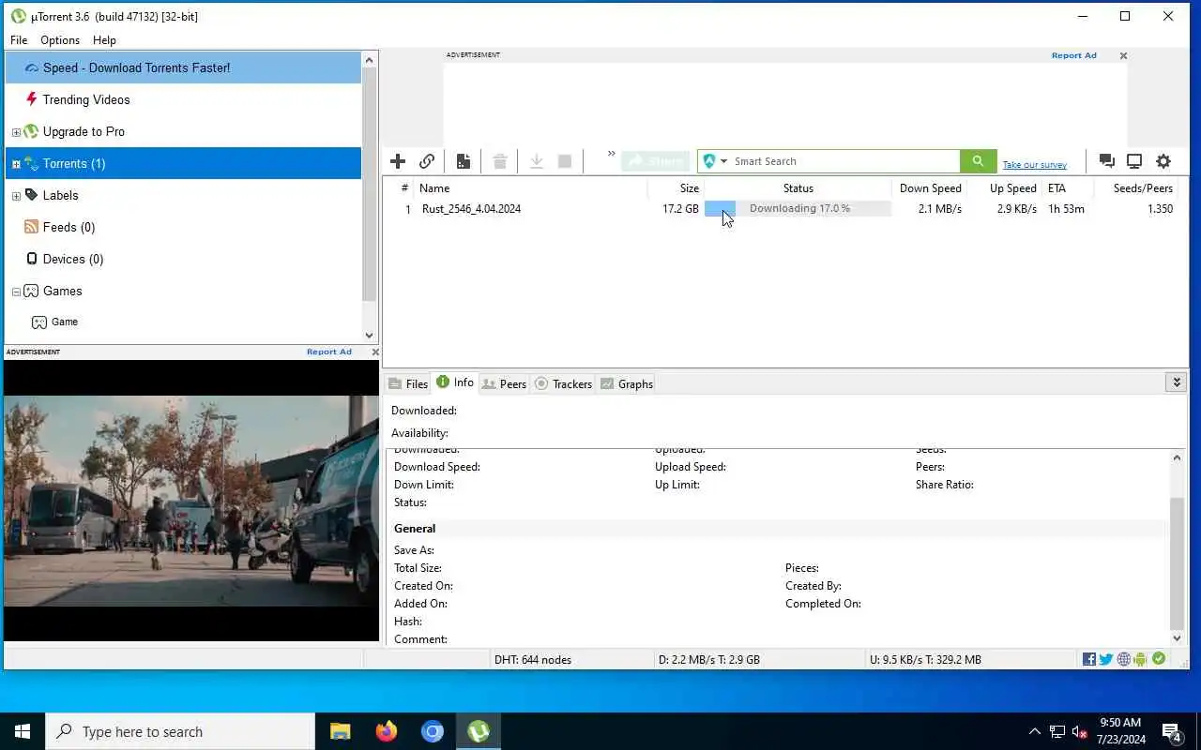This screenshot has width=1201, height=750.
Task: Select Speed - Download Torrents Faster item
Action: point(183,67)
